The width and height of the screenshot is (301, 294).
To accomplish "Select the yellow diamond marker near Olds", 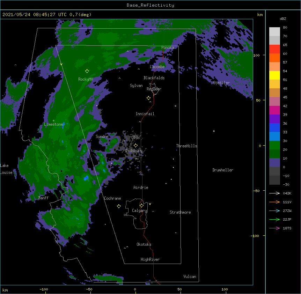I will tap(135, 146).
